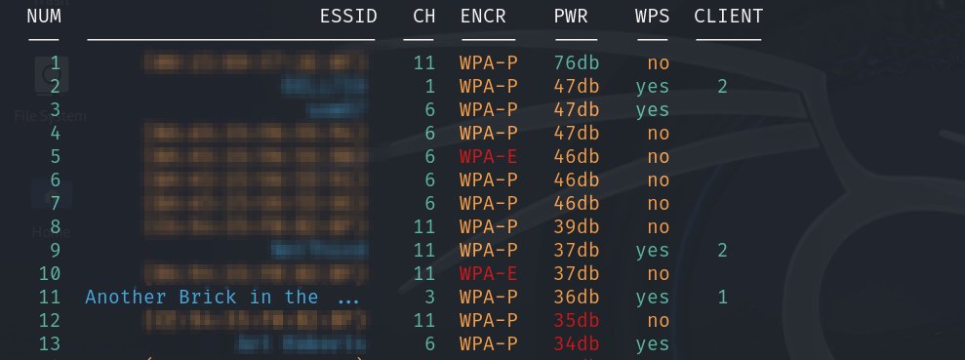Click client count 1 in row 11
Viewport: 965px width, 360px height.
point(722,298)
